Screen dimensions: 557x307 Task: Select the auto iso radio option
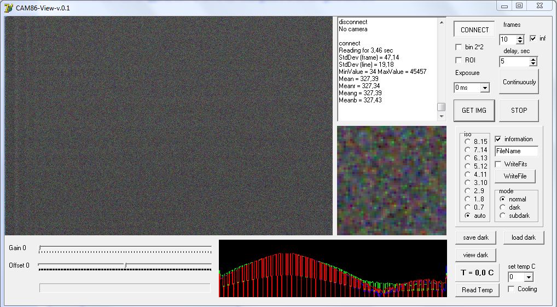467,216
